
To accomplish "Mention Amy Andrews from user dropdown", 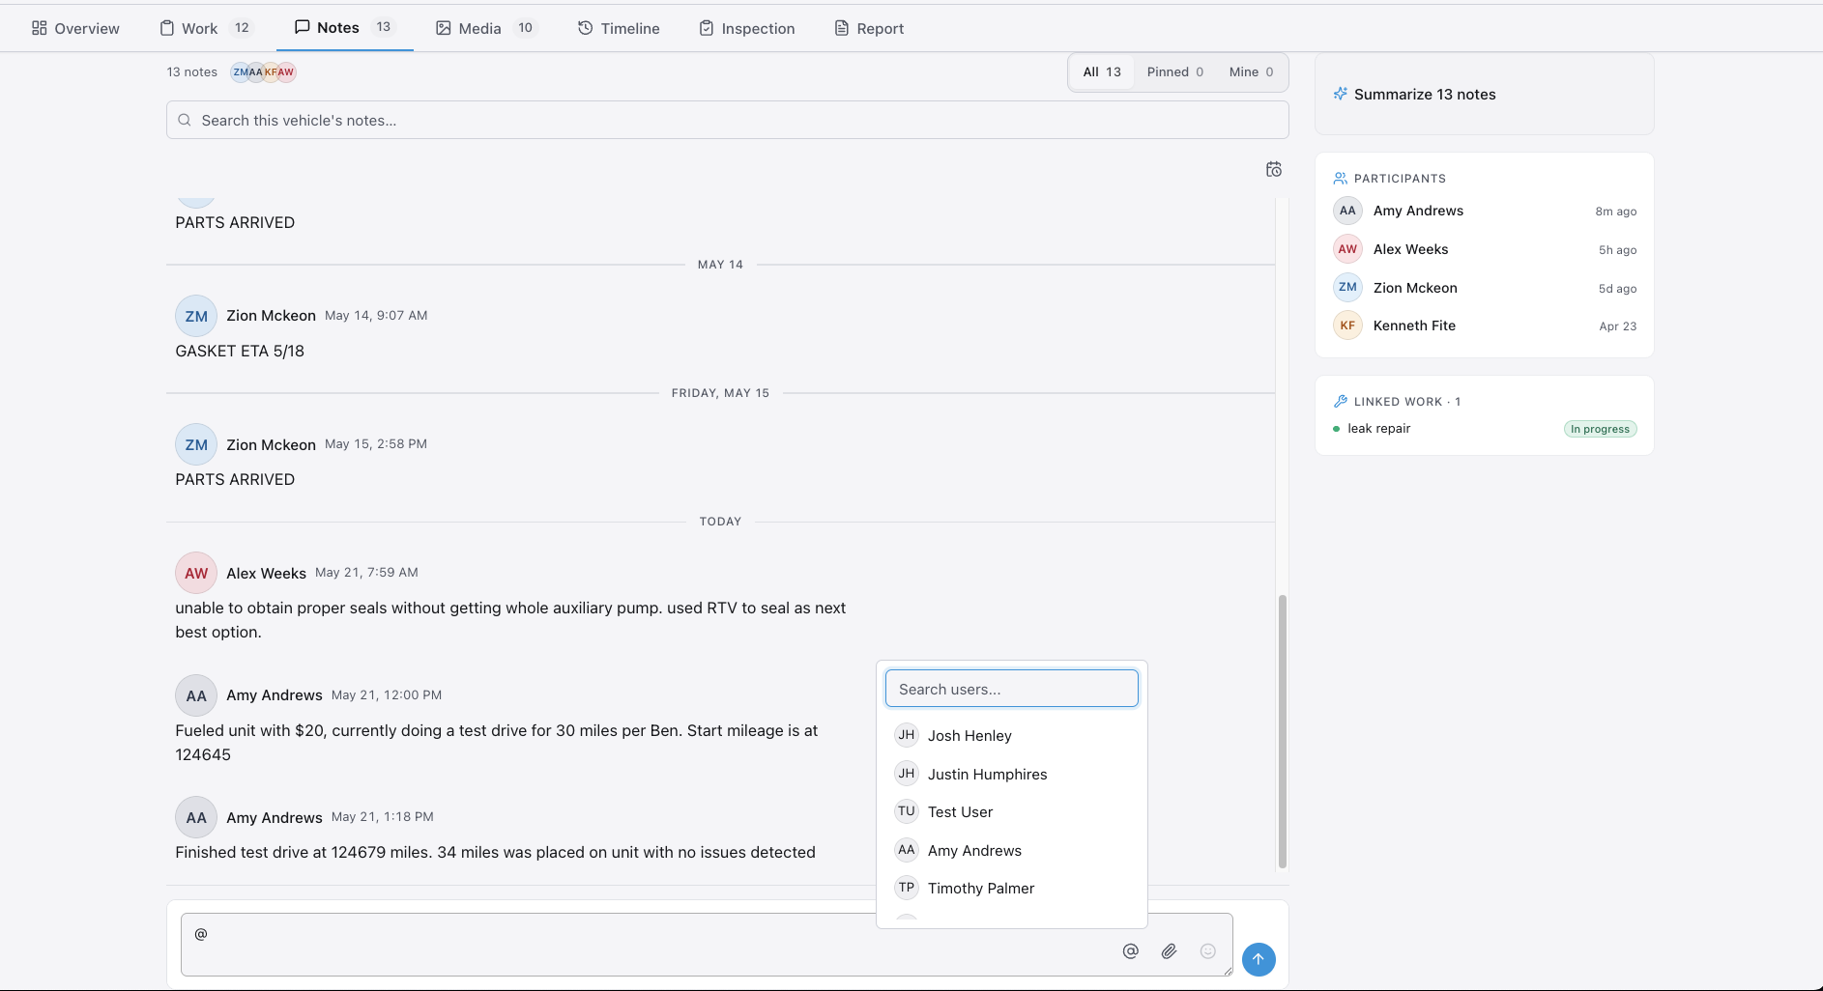I will tap(1012, 850).
